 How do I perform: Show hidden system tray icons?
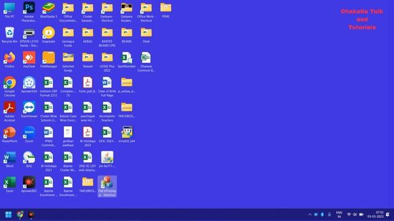click(310, 214)
